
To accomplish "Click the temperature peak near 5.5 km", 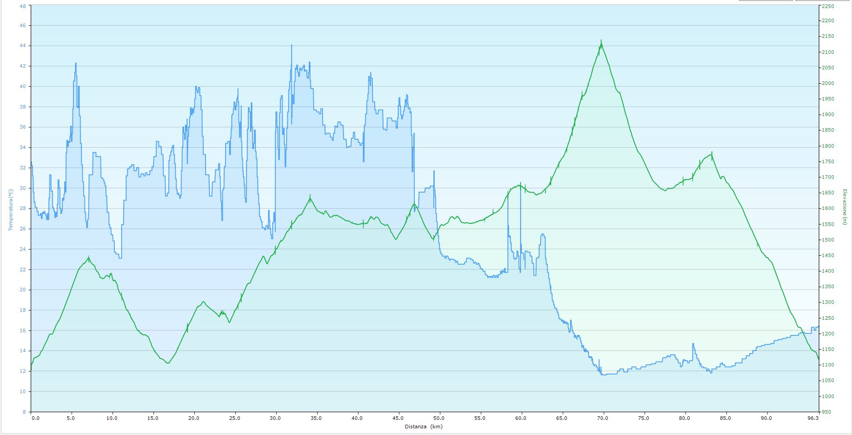I will click(76, 64).
